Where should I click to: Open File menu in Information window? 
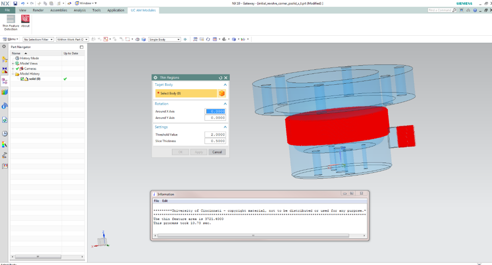click(156, 201)
